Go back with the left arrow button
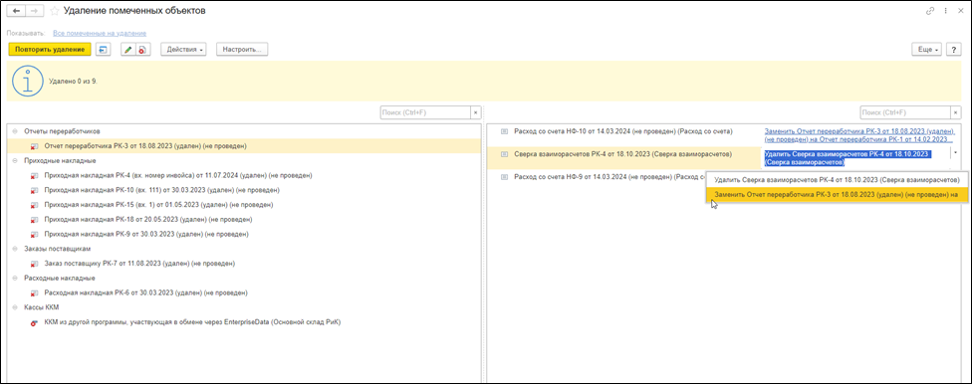The height and width of the screenshot is (384, 972). coord(16,11)
